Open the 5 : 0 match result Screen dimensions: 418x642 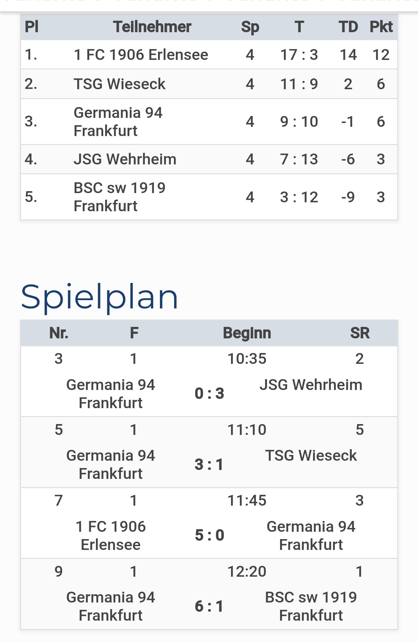(x=209, y=535)
